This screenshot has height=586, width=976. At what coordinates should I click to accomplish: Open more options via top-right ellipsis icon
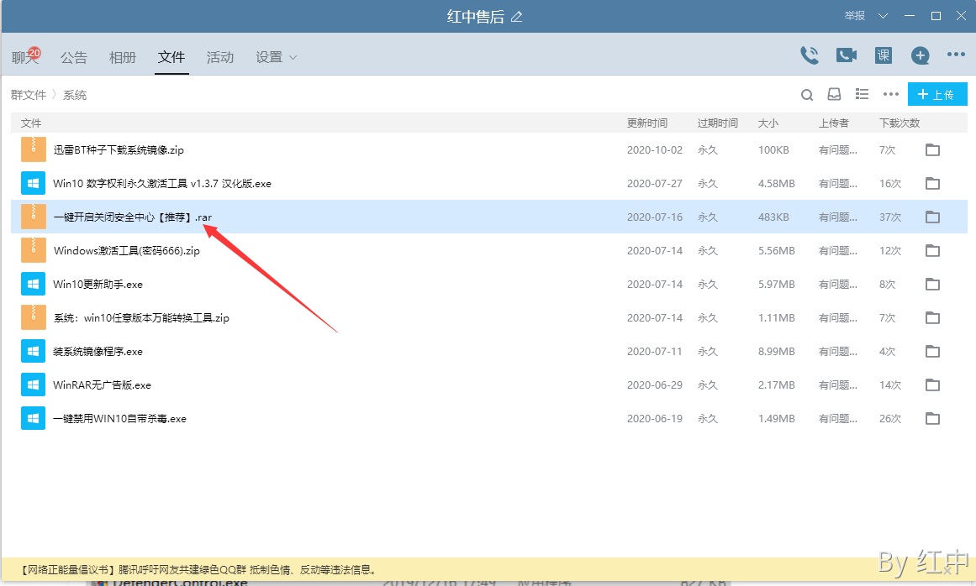(x=956, y=55)
